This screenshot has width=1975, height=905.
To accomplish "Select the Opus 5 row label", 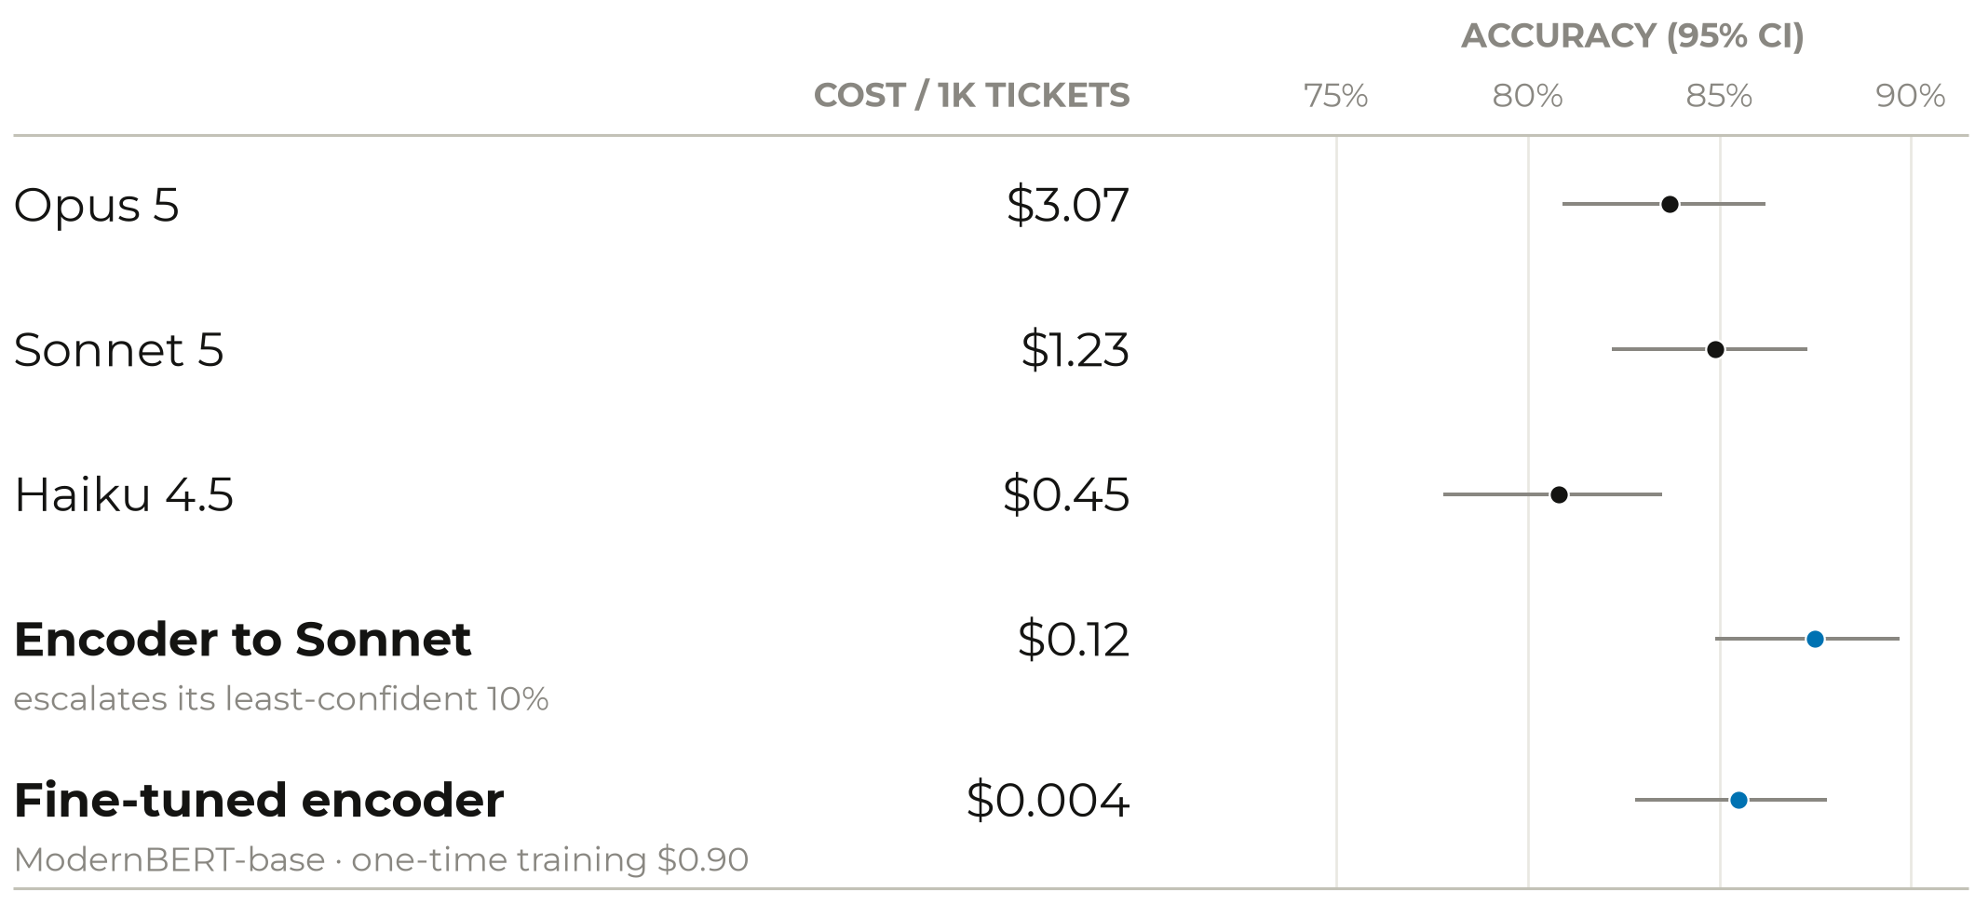I will coord(96,205).
